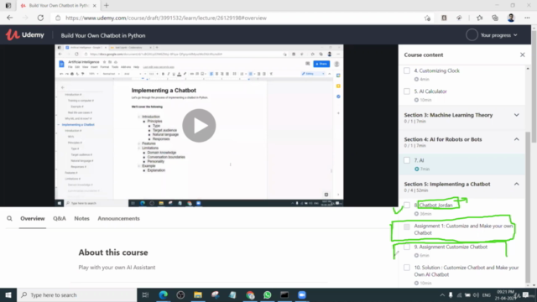The image size is (537, 302).
Task: Open the course search magnifier icon
Action: [x=9, y=218]
